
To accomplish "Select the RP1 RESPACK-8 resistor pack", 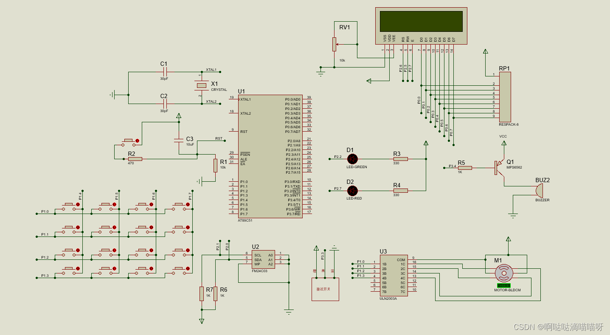I will 505,97.
